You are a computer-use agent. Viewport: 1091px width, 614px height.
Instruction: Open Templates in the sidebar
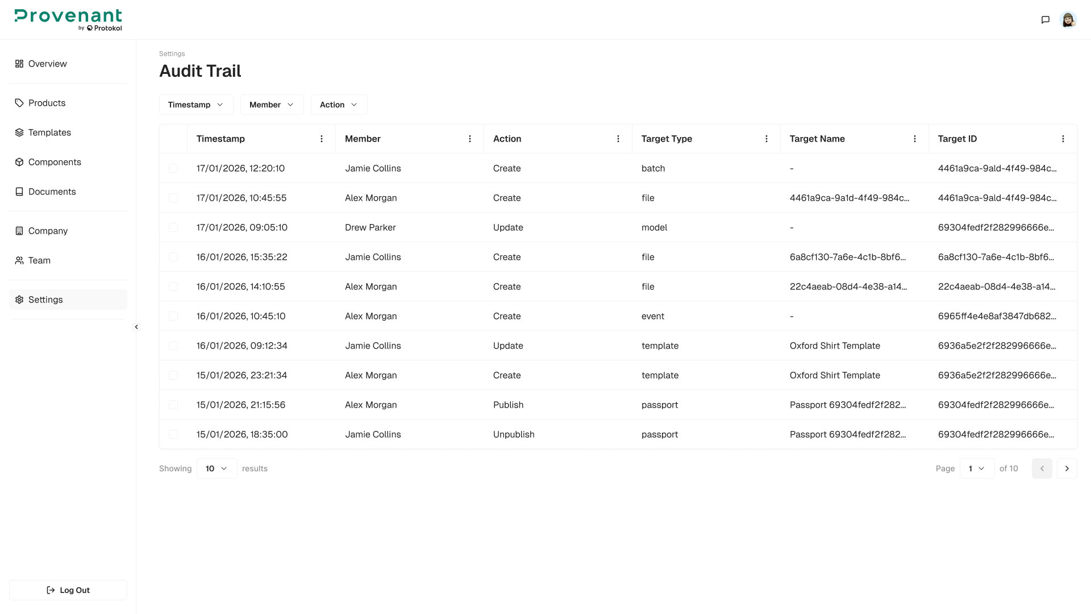tap(68, 132)
